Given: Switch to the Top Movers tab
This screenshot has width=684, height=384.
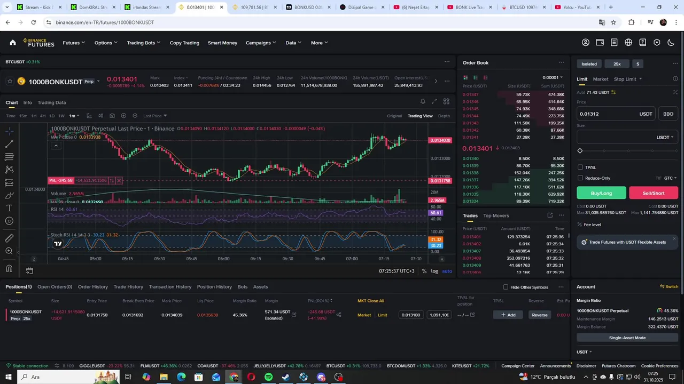Looking at the screenshot, I should pyautogui.click(x=496, y=215).
